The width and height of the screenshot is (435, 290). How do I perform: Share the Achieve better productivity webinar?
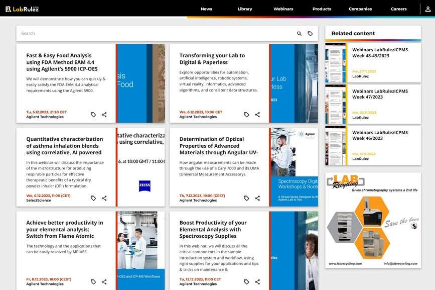104,281
